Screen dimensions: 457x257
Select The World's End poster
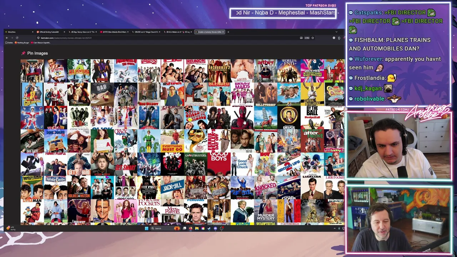289,71
